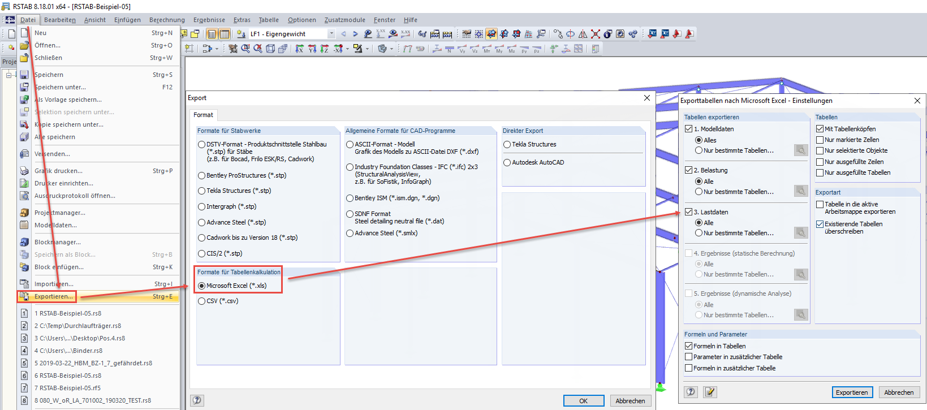Toggle Mit Tabellenköpfen checkbox
The width and height of the screenshot is (927, 410).
[x=820, y=129]
